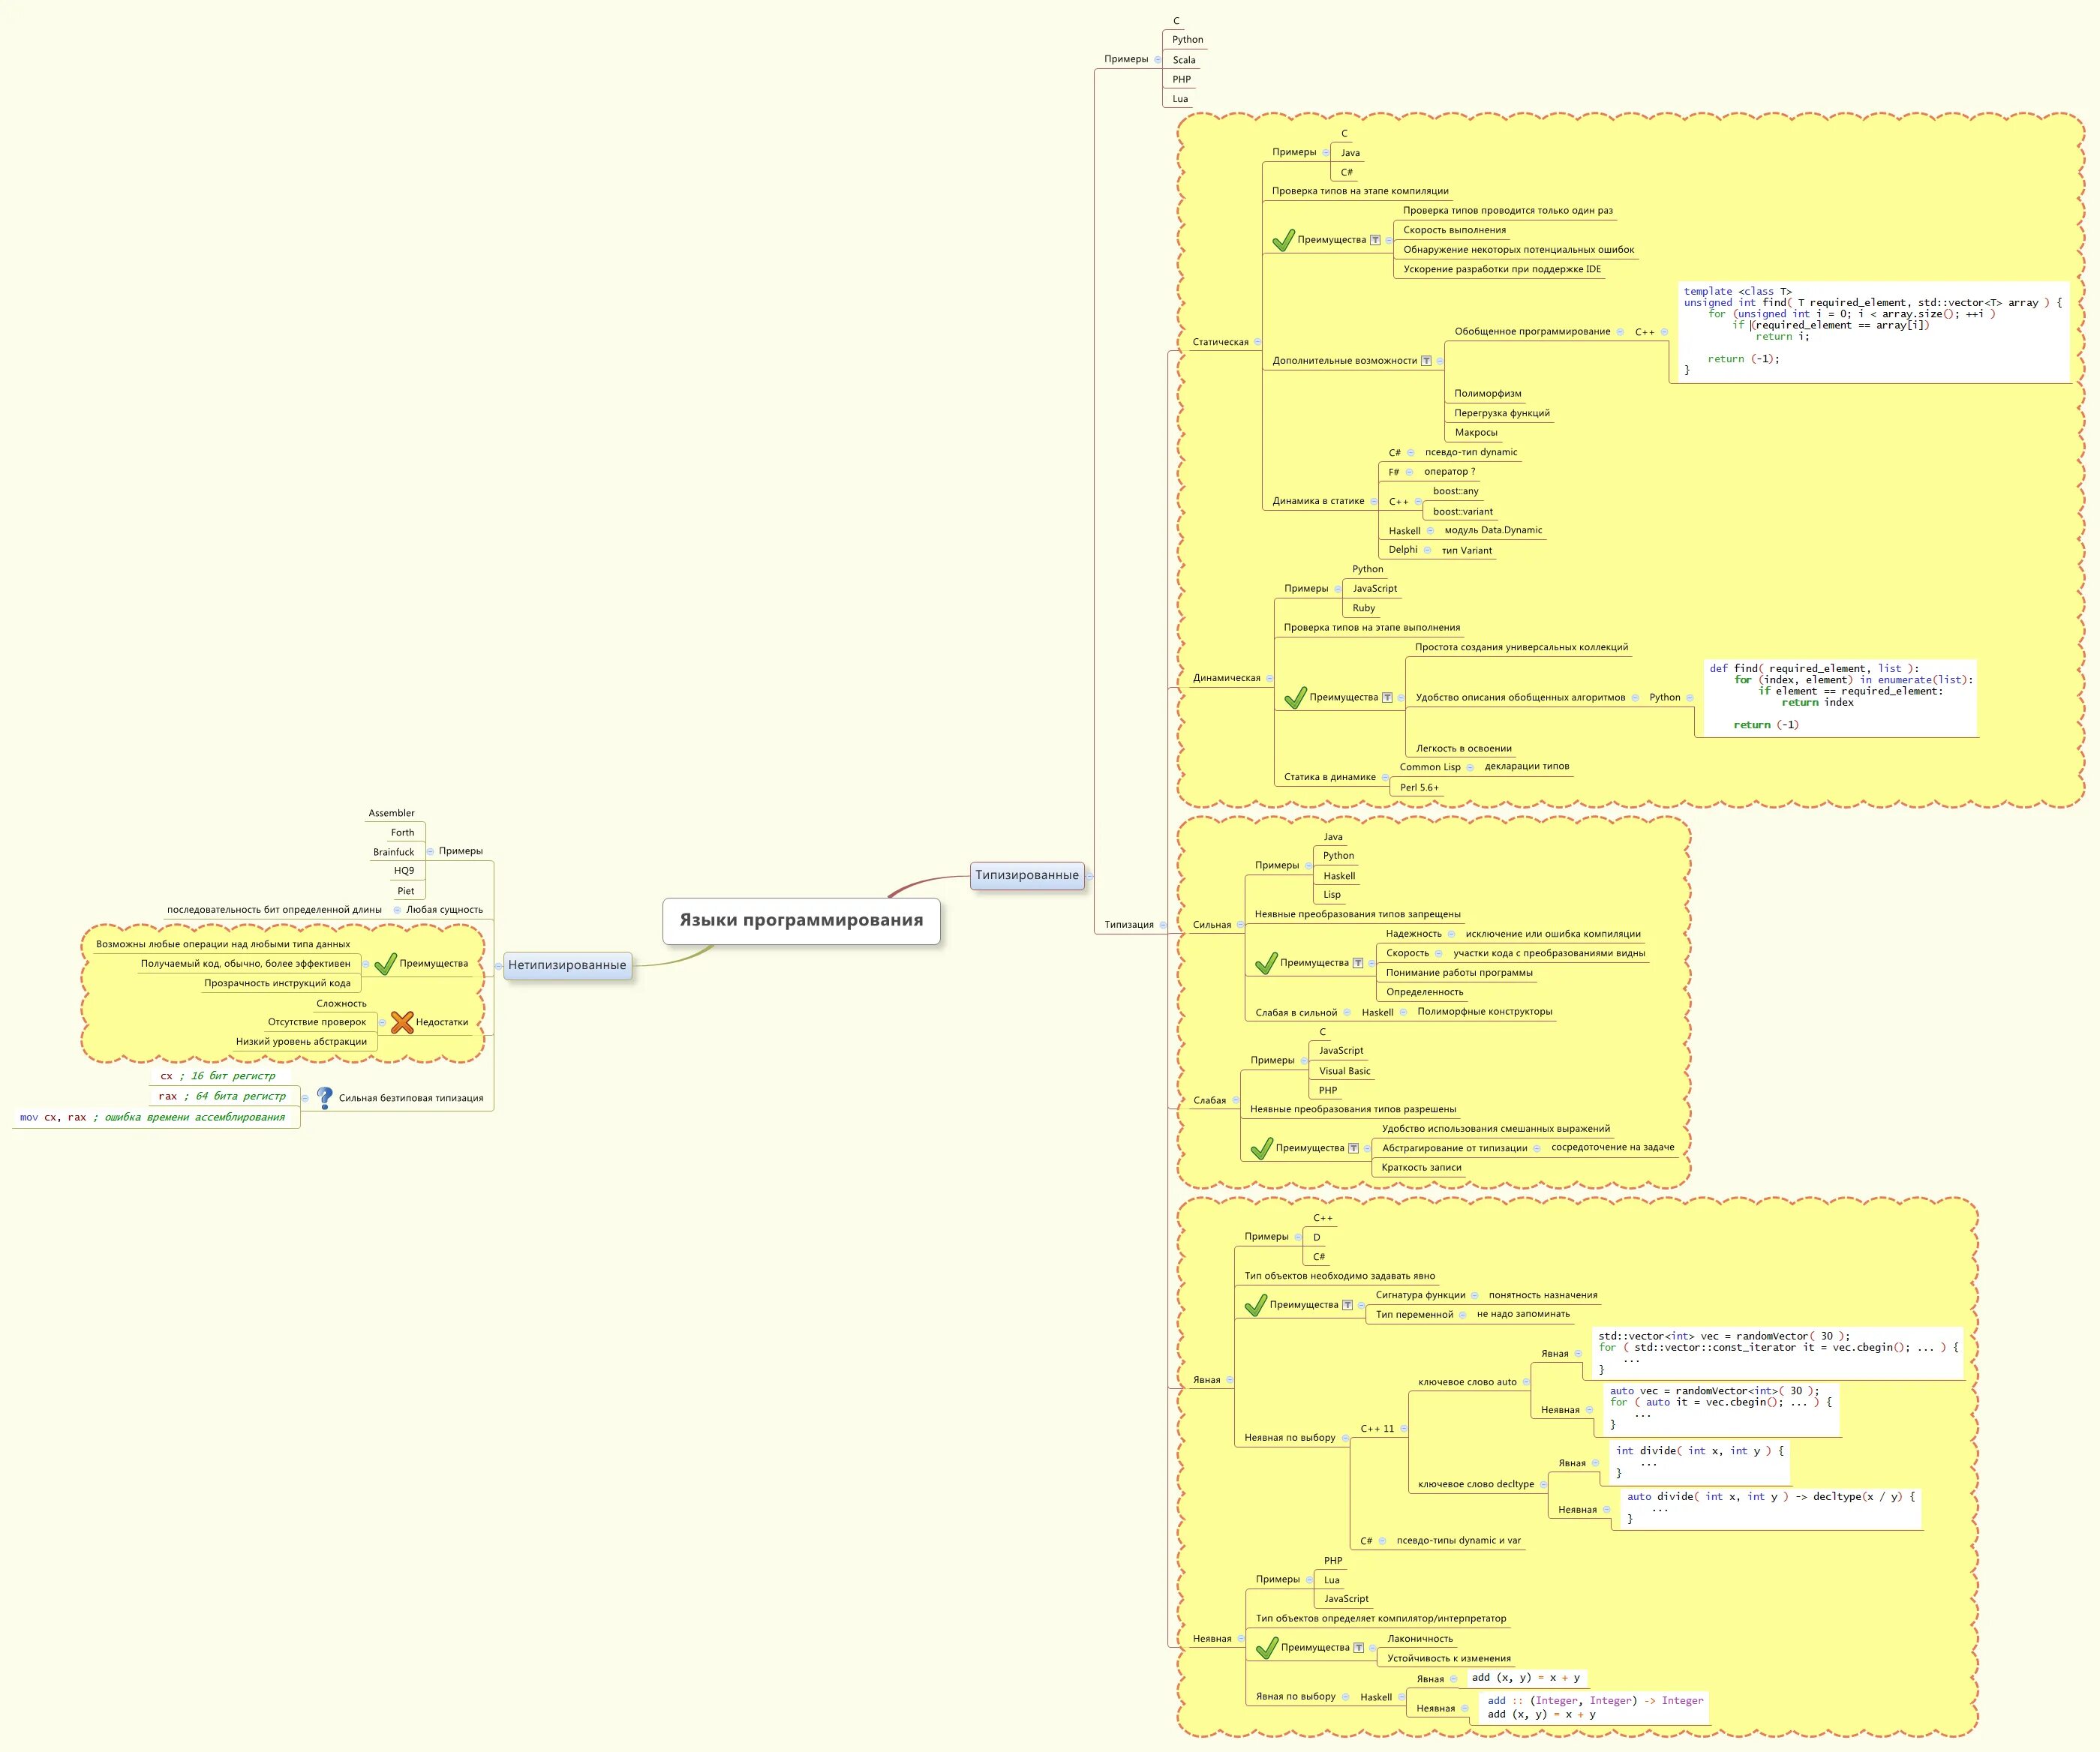
Task: Select the Нетипизированные topic
Action: (x=567, y=965)
